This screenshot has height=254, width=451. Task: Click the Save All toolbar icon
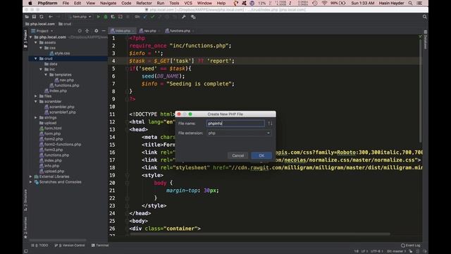pos(34,17)
